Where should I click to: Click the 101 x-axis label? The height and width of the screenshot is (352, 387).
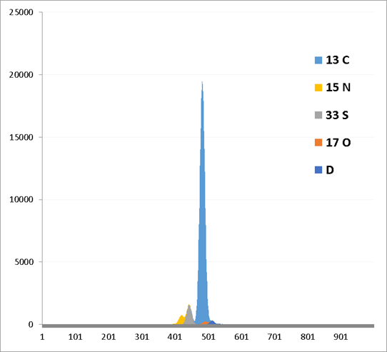tap(75, 337)
